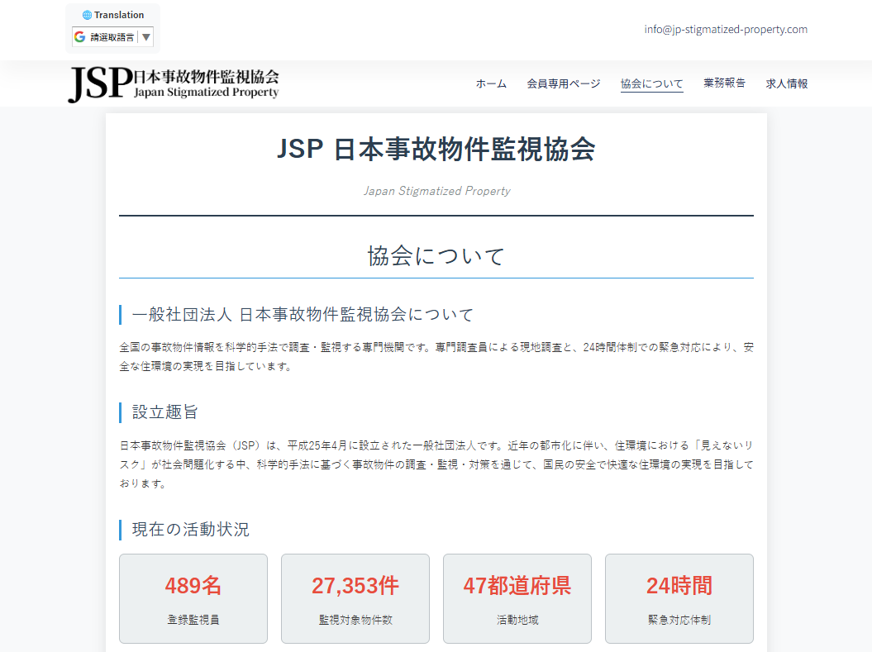This screenshot has width=872, height=652.
Task: Open the ホーム navigation menu item
Action: [491, 83]
